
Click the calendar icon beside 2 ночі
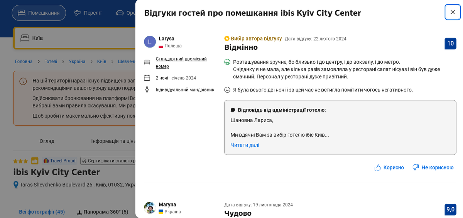[x=147, y=78]
